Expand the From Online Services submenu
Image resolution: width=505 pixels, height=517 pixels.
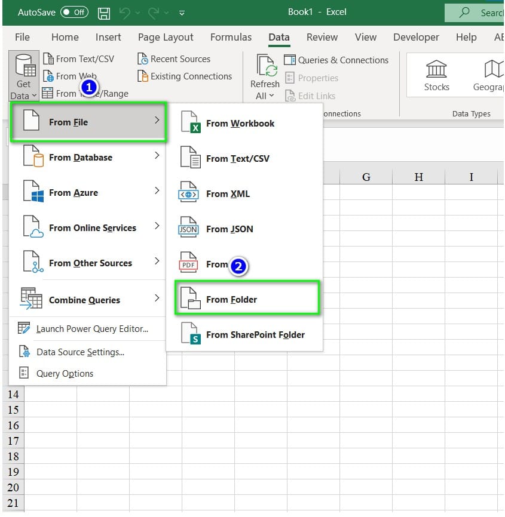tap(88, 228)
